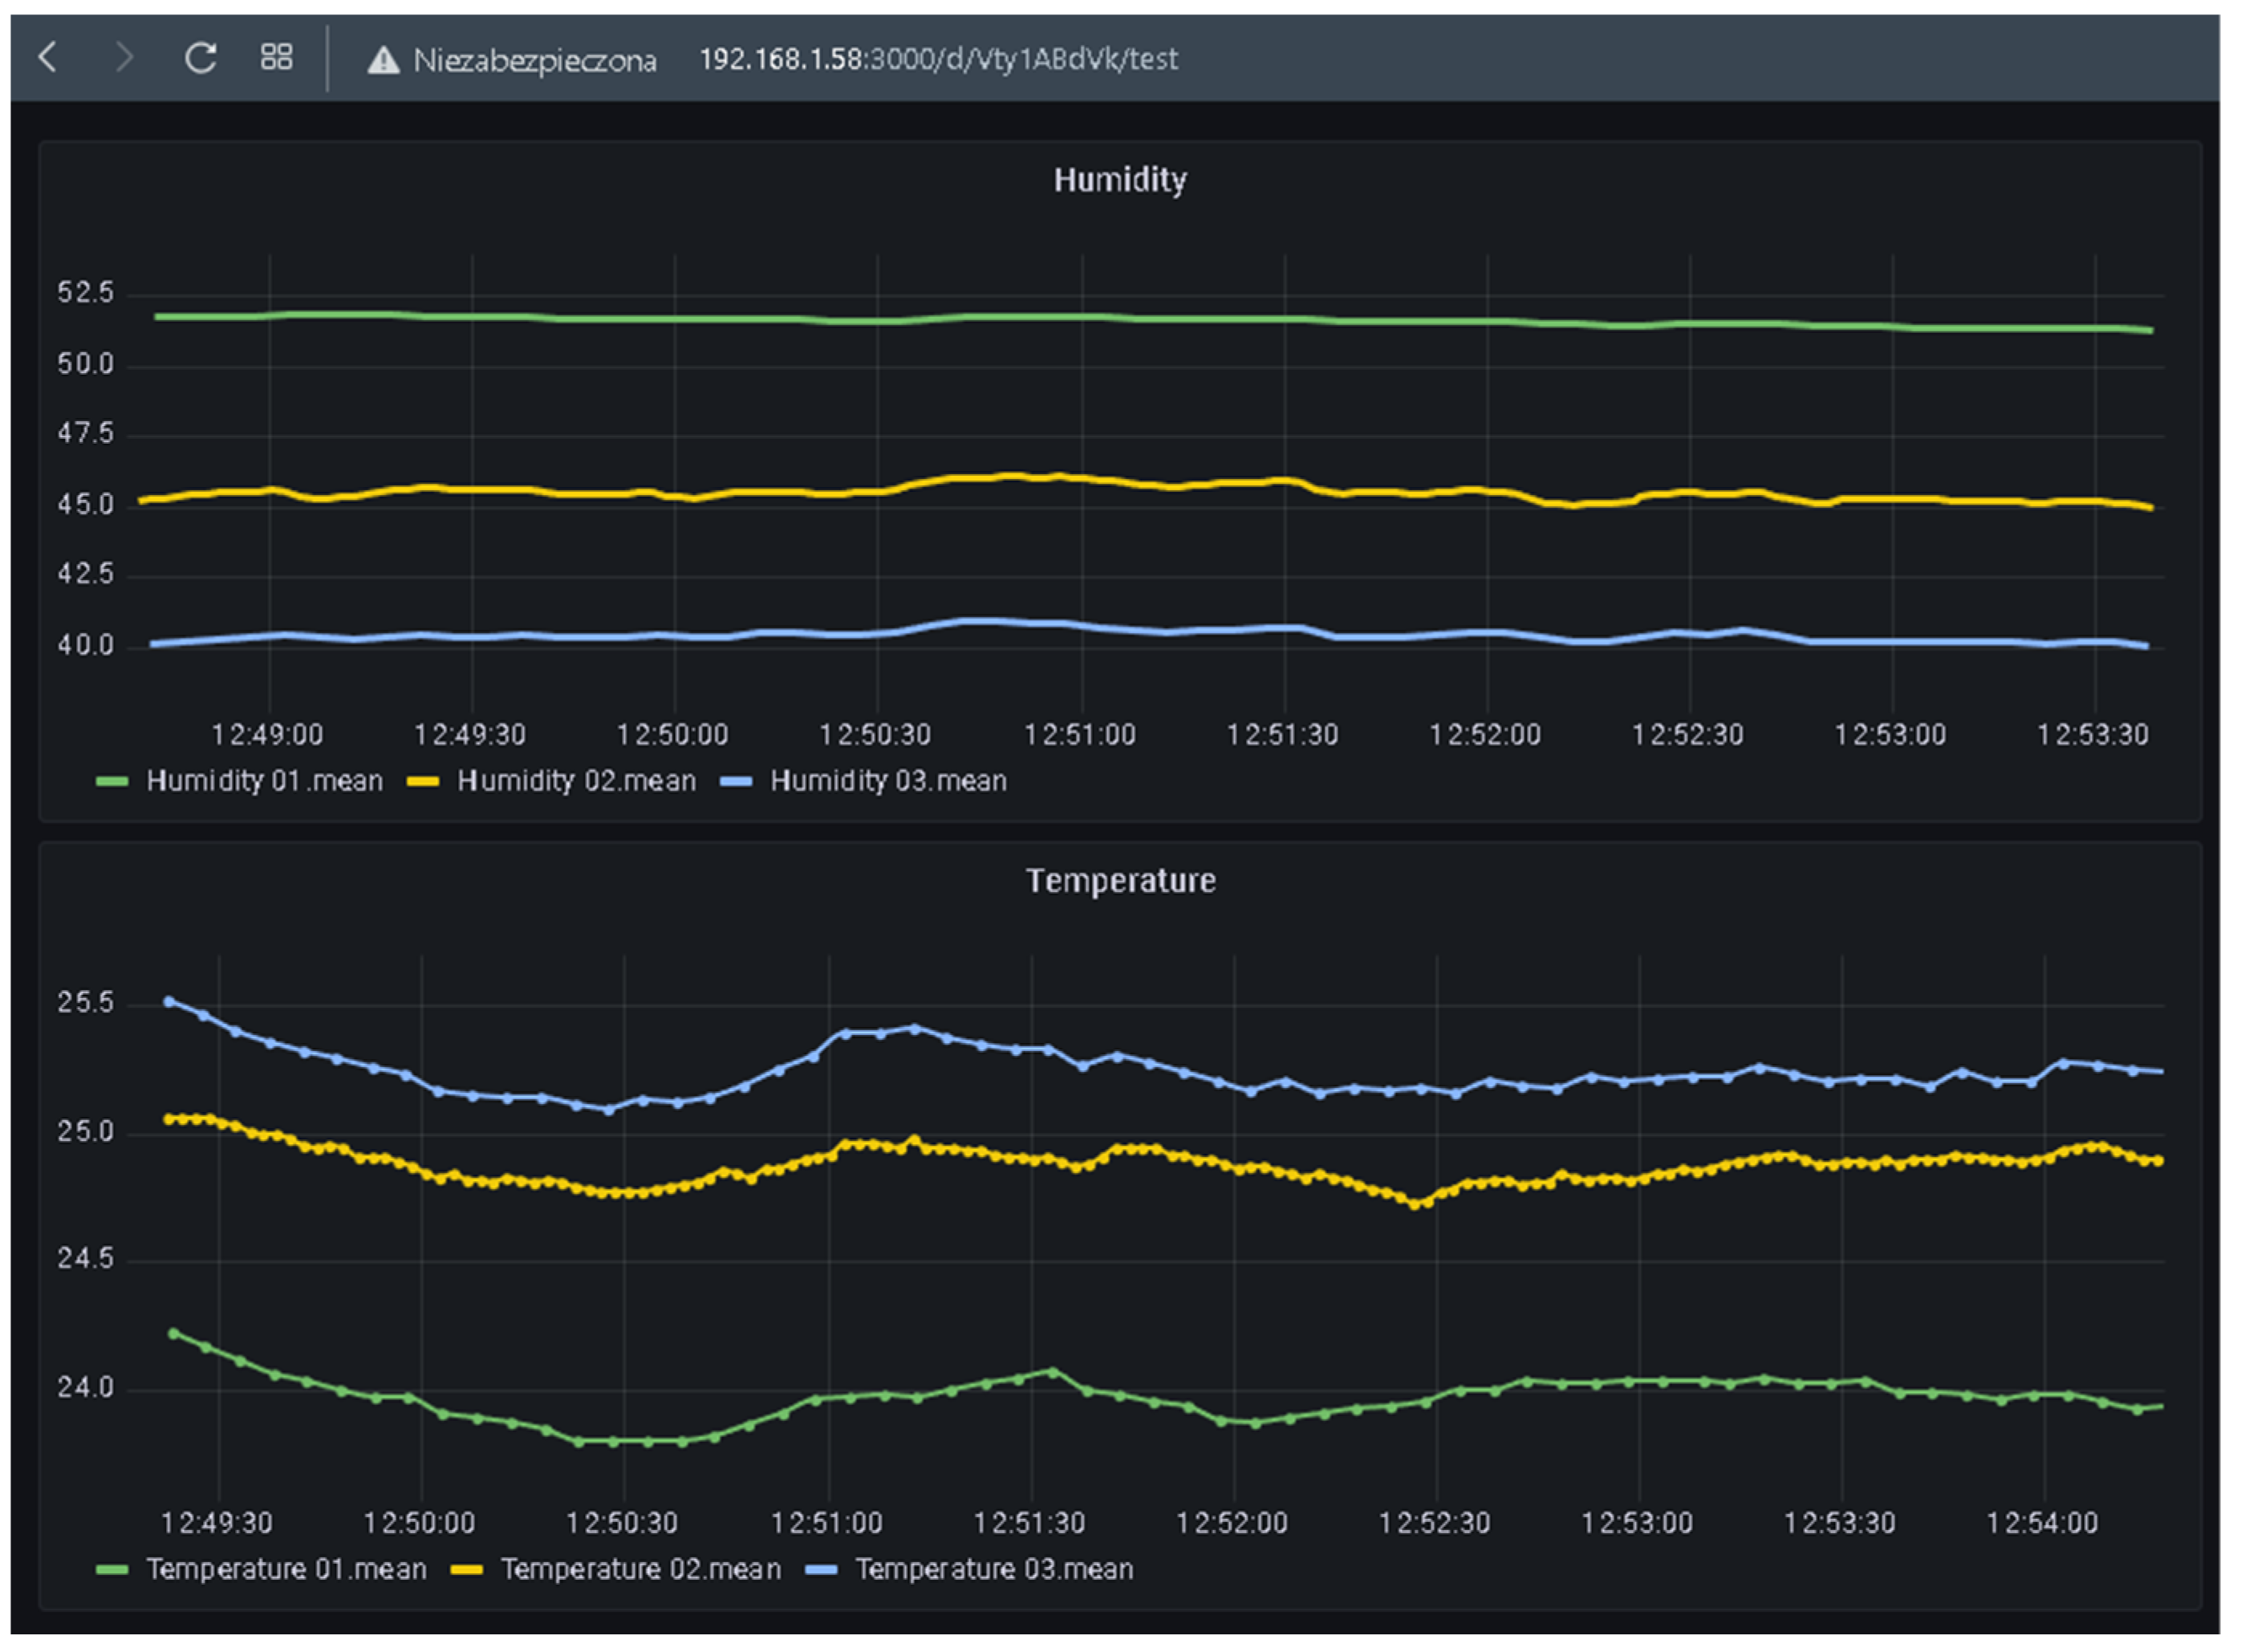
Task: Click the green Humidity 01 color swatch
Action: [112, 782]
